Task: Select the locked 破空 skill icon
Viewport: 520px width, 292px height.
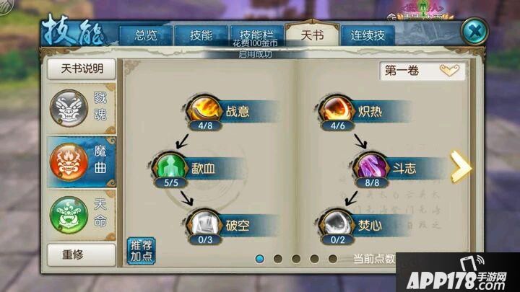Action: pyautogui.click(x=204, y=224)
